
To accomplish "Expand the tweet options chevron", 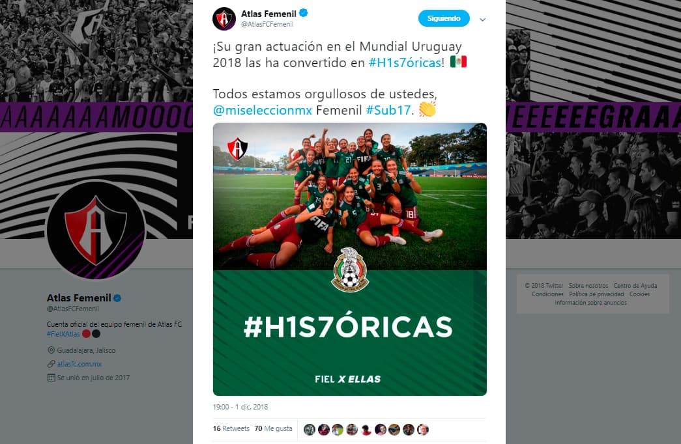I will [482, 20].
